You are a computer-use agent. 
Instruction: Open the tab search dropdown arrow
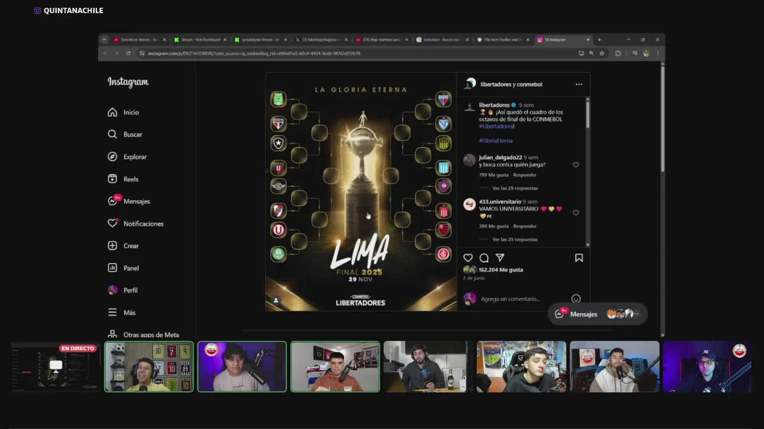[x=104, y=40]
